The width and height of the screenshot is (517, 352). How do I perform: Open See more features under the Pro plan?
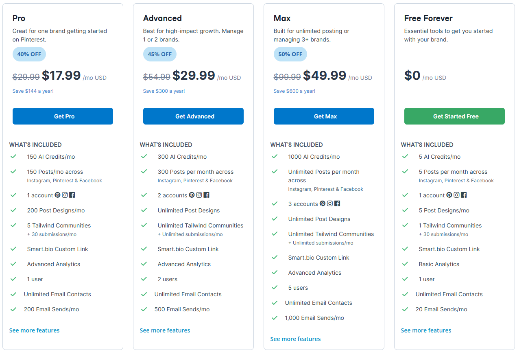(34, 330)
